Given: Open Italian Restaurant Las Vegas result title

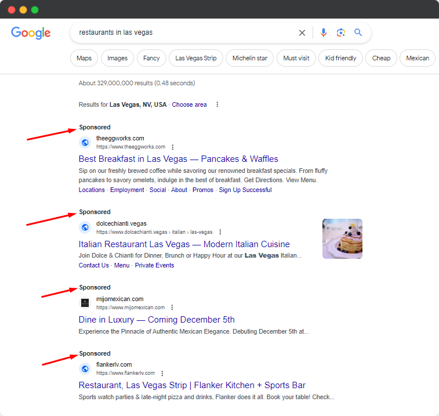Looking at the screenshot, I should [x=184, y=244].
